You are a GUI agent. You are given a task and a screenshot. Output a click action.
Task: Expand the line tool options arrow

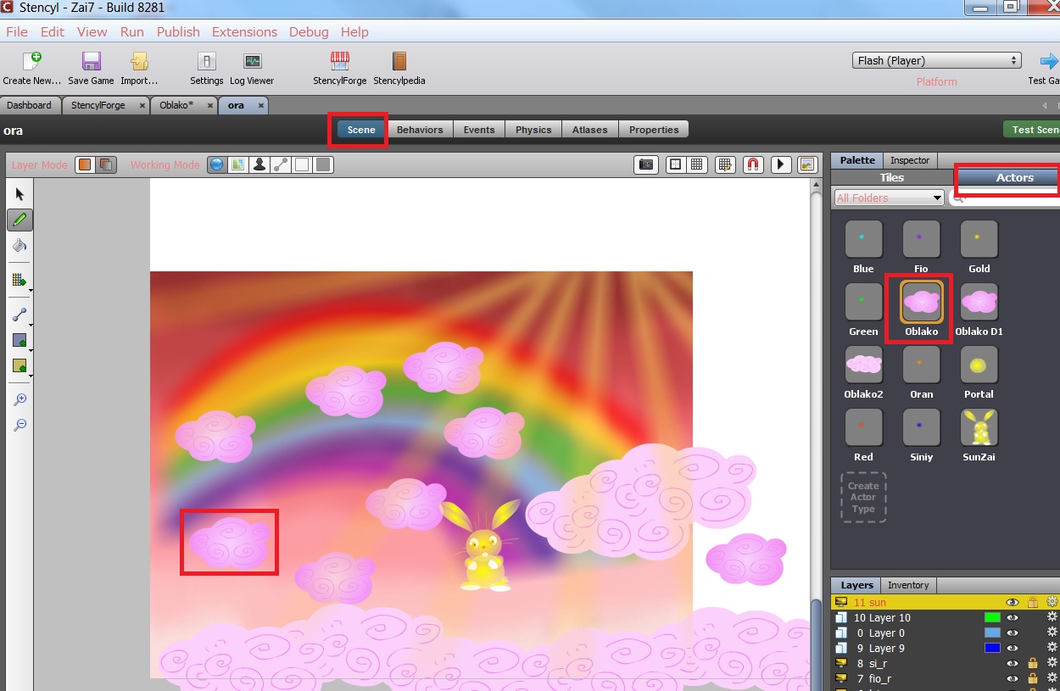click(x=31, y=324)
